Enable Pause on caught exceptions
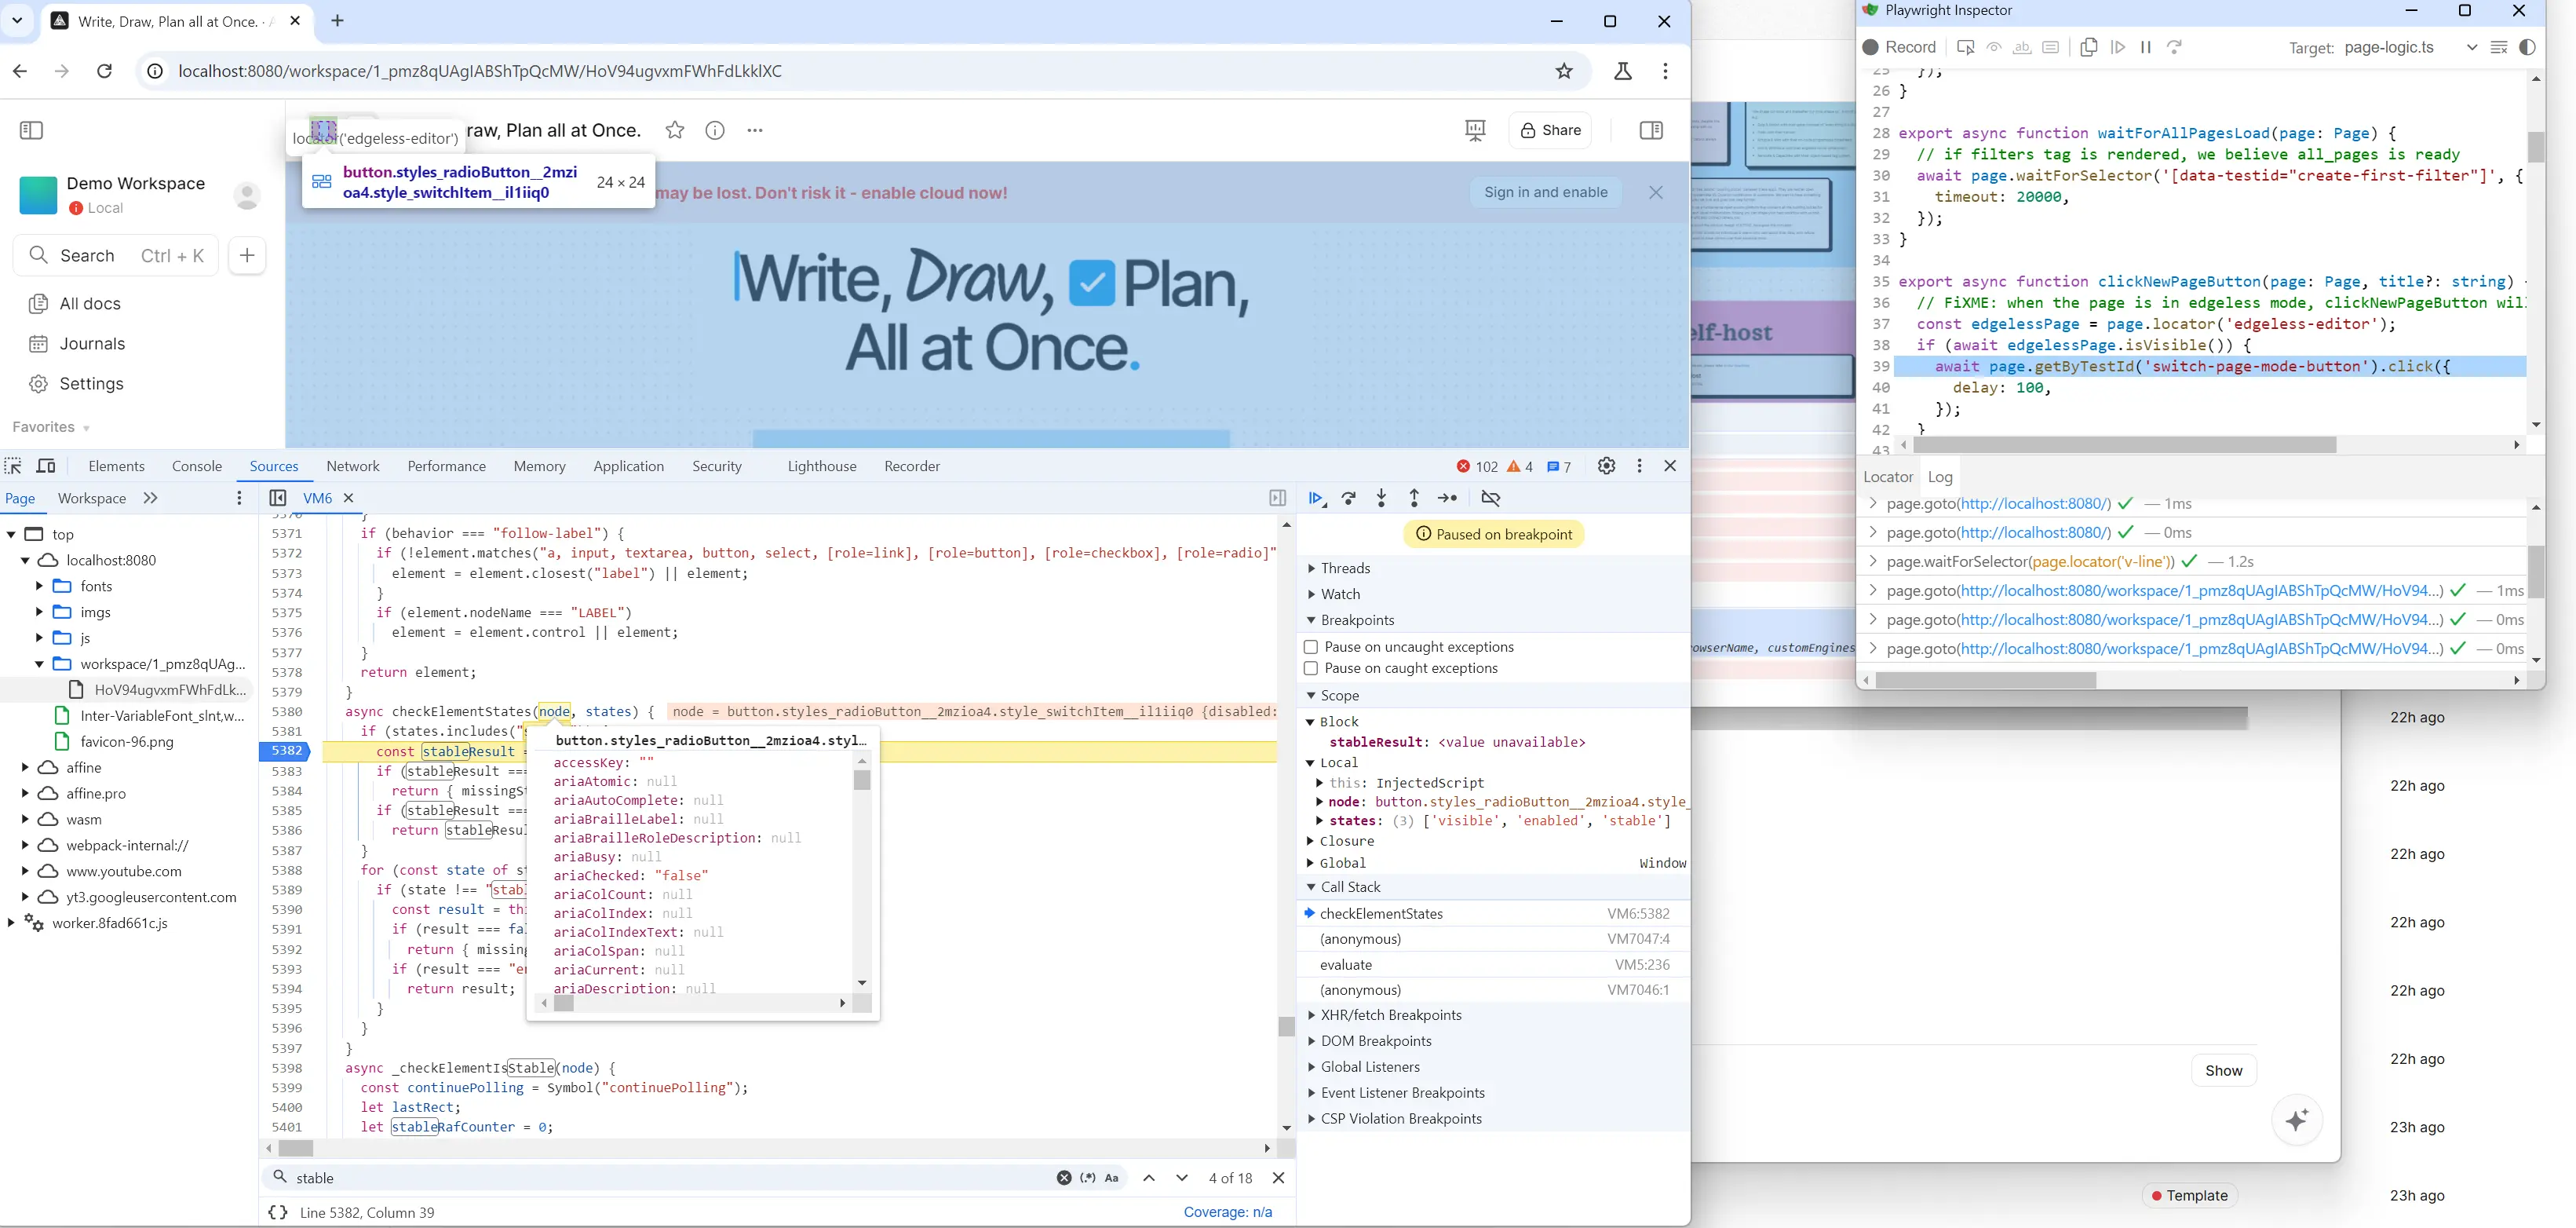The width and height of the screenshot is (2576, 1228). click(x=1311, y=668)
